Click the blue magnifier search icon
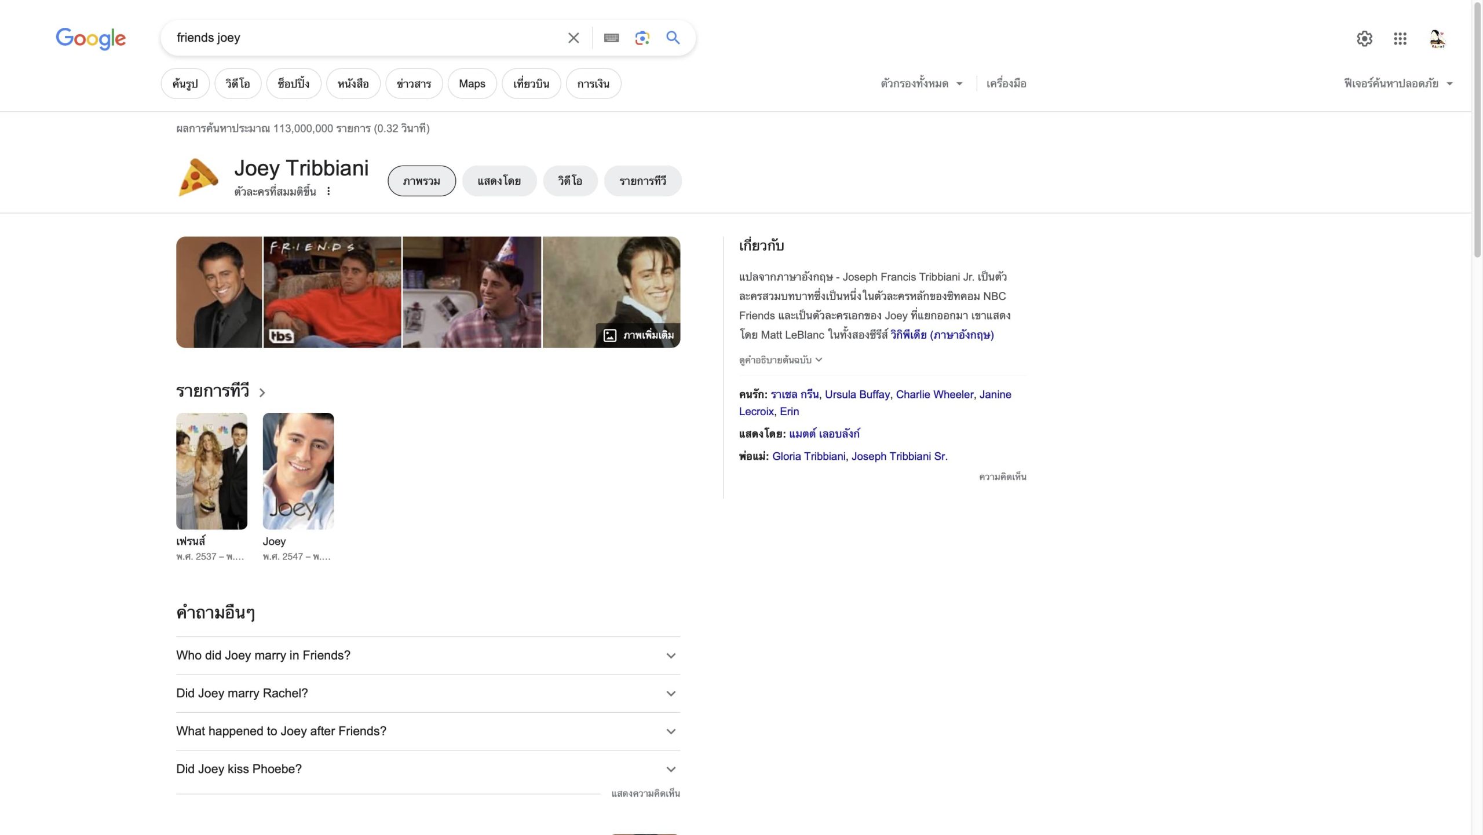 coord(673,38)
